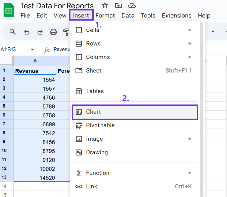Click the Link chain icon
Viewport: 227px width, 197px height.
[79, 187]
